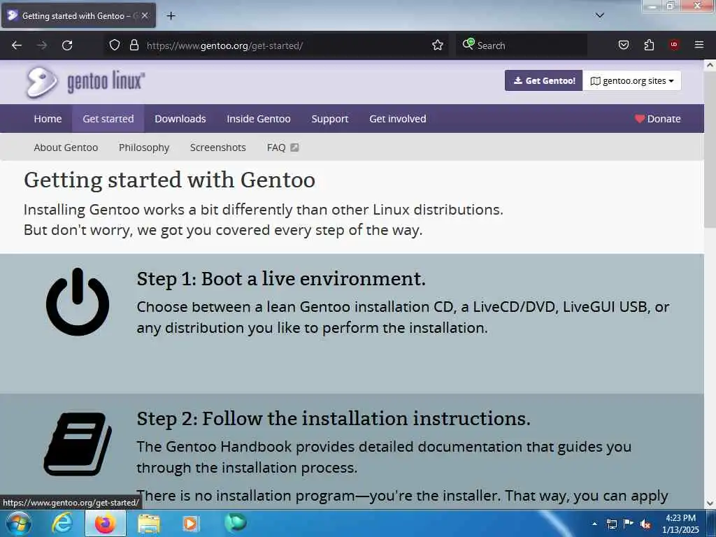Screen dimensions: 716x537
Task: Close the Getting started with Gentoo tab
Action: [145, 15]
